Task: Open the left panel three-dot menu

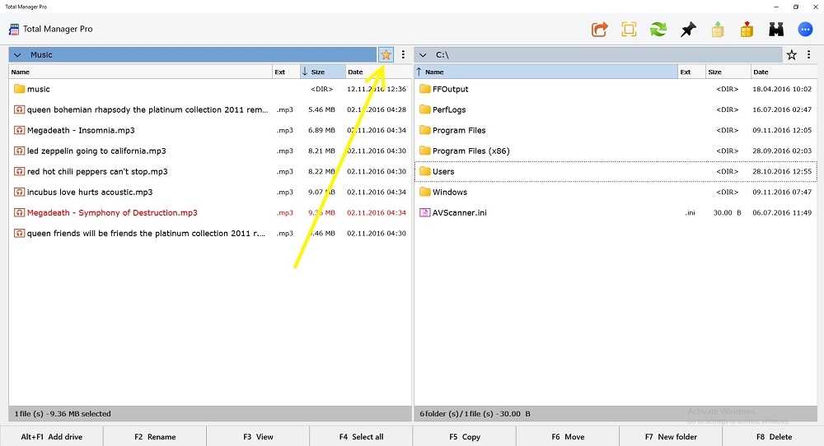Action: point(403,54)
